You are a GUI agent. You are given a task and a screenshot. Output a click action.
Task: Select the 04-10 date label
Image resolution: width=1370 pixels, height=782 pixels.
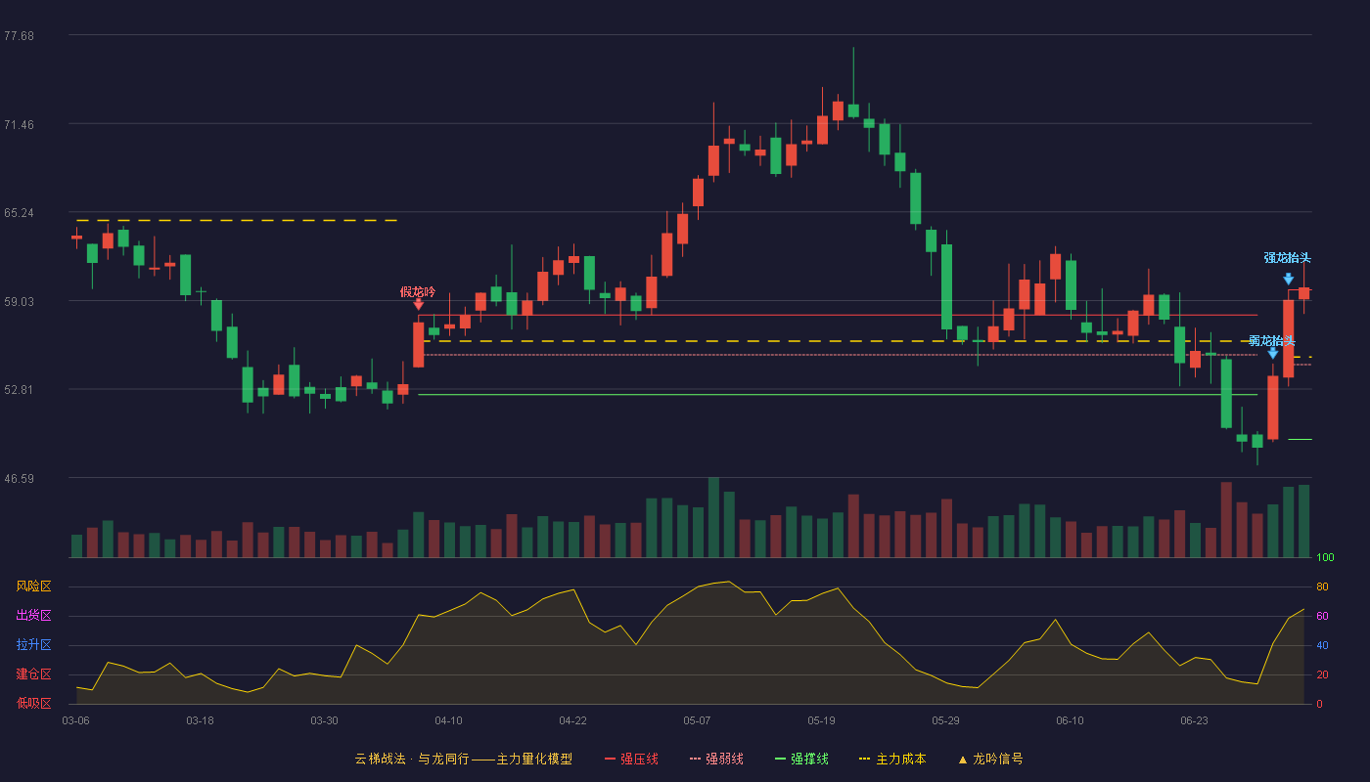(448, 720)
